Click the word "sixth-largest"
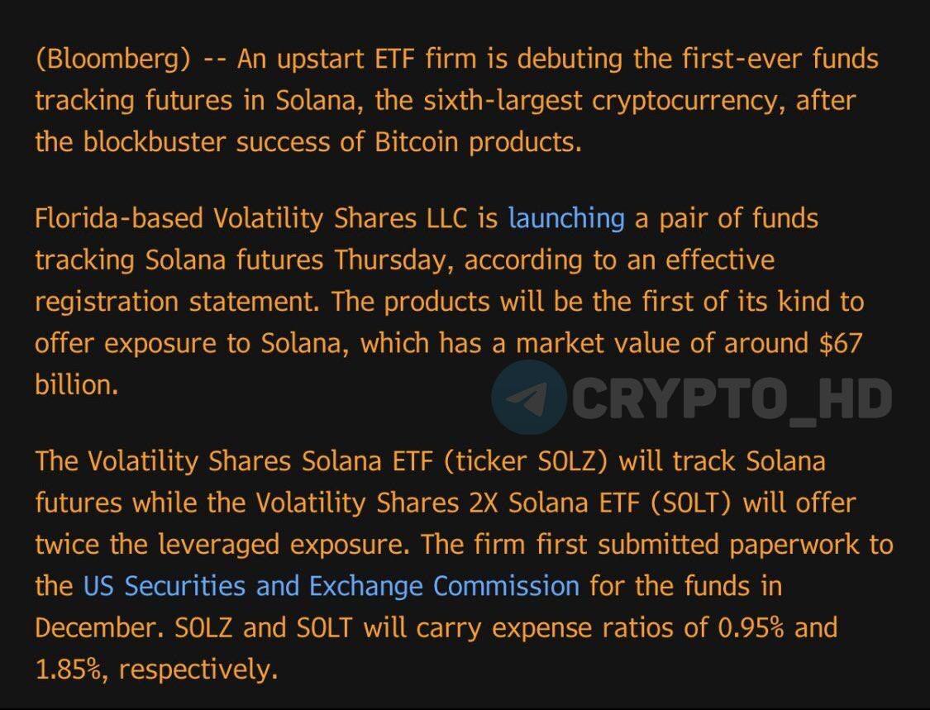Viewport: 930px width, 710px height. (x=503, y=101)
